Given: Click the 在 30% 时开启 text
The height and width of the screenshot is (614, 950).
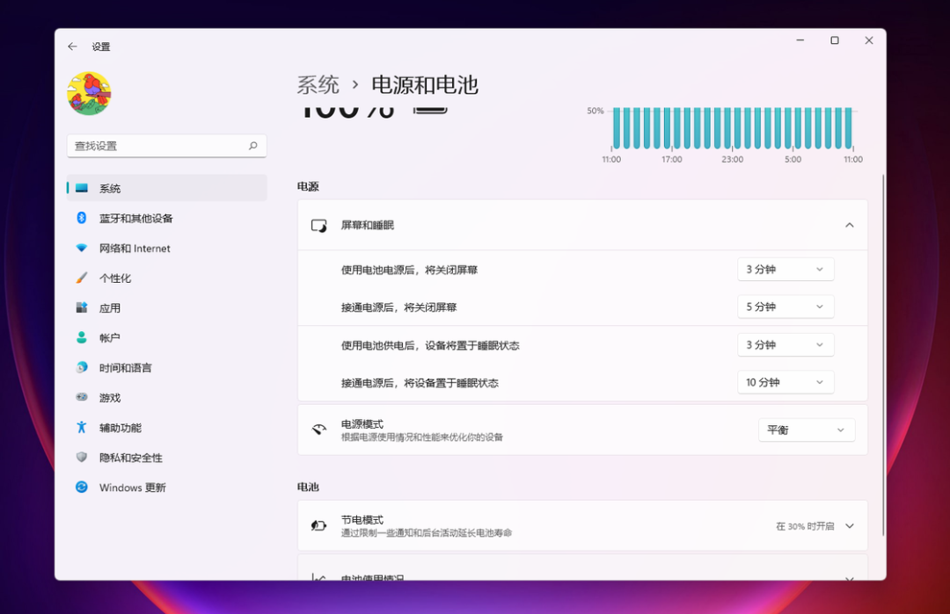Looking at the screenshot, I should tap(805, 526).
